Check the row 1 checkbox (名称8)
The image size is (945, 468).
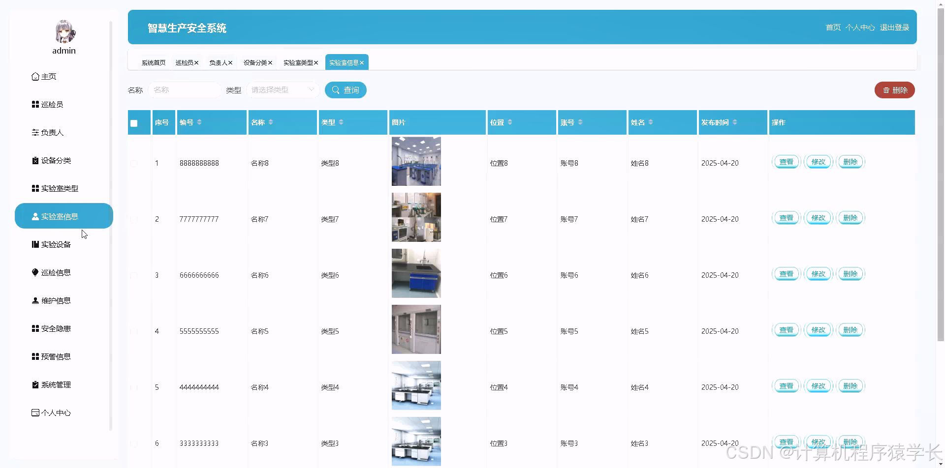(x=134, y=163)
